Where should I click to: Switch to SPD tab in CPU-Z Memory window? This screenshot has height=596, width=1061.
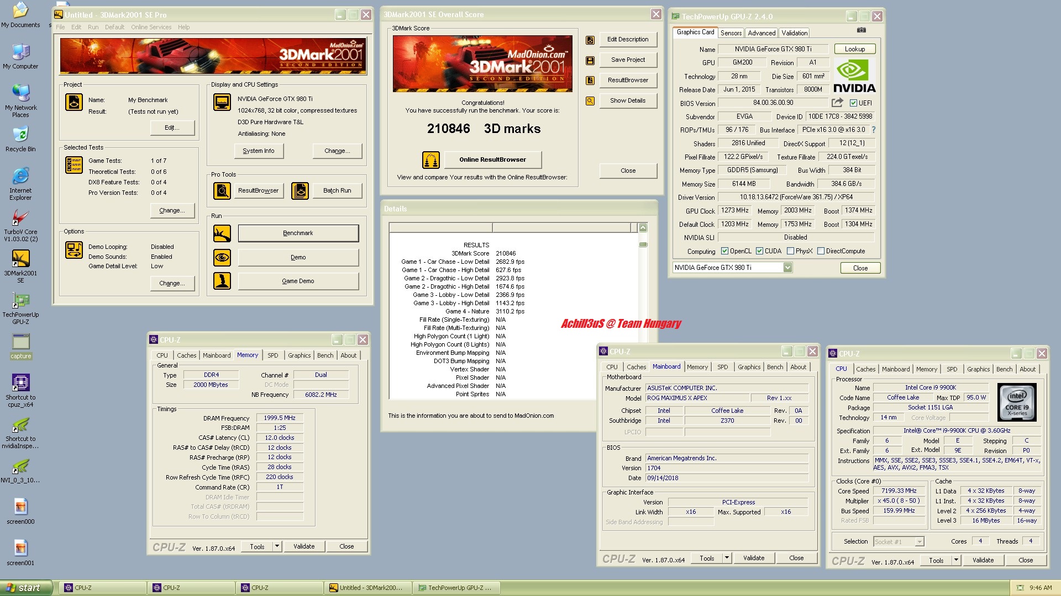[x=273, y=355]
